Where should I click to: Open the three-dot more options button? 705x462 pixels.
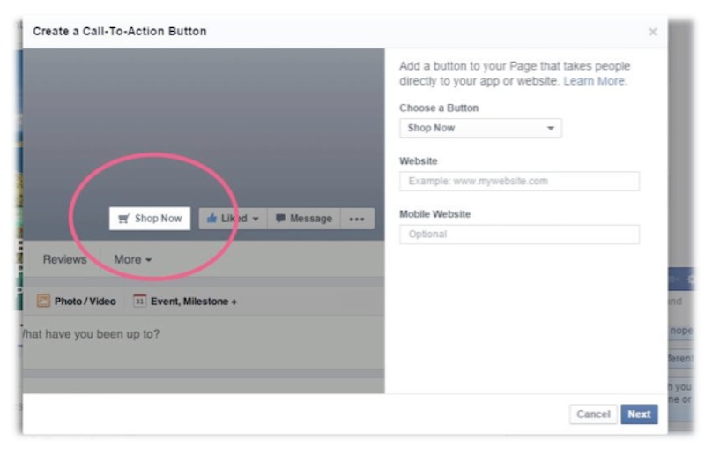click(357, 219)
